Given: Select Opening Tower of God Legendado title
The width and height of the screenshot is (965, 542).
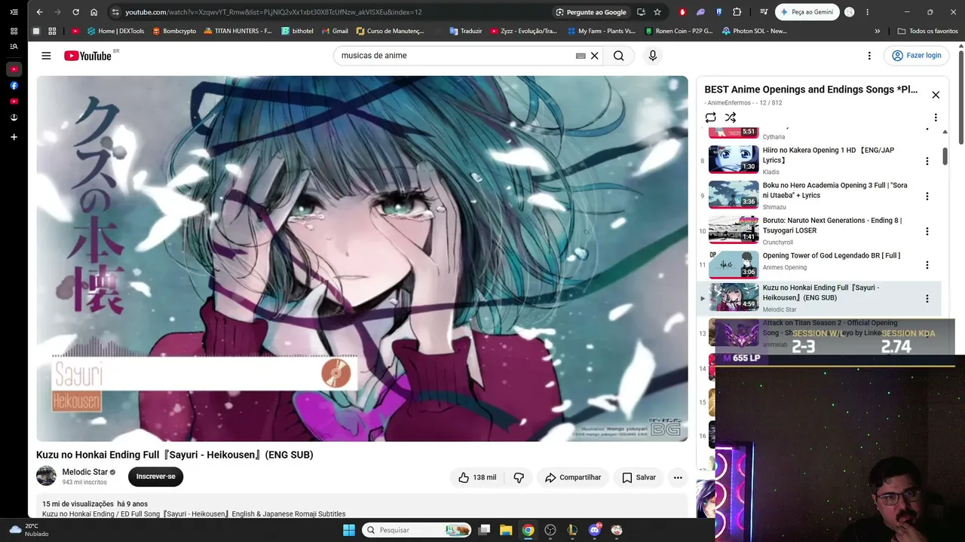Looking at the screenshot, I should 832,256.
